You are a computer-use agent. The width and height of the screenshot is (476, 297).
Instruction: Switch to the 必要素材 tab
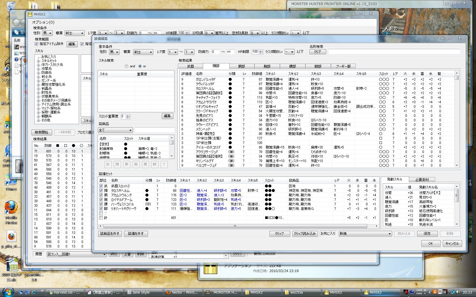(x=422, y=180)
